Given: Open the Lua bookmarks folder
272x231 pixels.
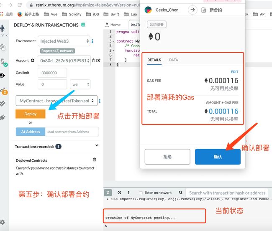Looking at the screenshot, I should click(x=130, y=14).
